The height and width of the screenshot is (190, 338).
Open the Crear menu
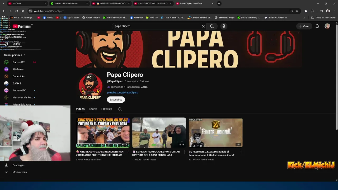point(304,26)
